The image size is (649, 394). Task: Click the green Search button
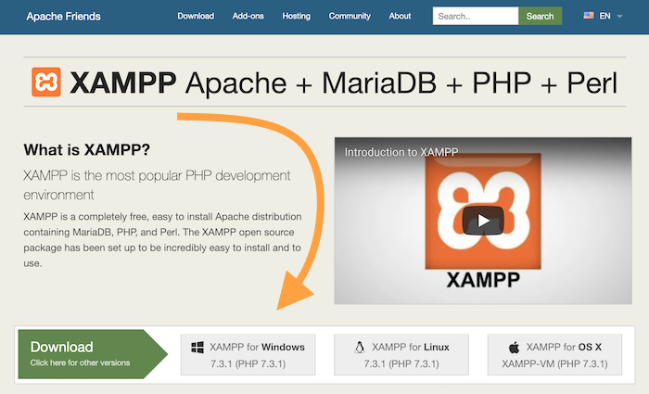click(x=540, y=16)
